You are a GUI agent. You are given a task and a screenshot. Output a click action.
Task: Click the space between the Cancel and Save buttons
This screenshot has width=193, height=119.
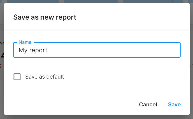click(x=163, y=104)
